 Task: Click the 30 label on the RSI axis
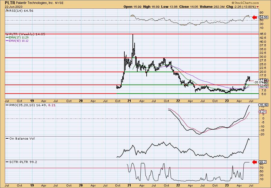[262, 24]
